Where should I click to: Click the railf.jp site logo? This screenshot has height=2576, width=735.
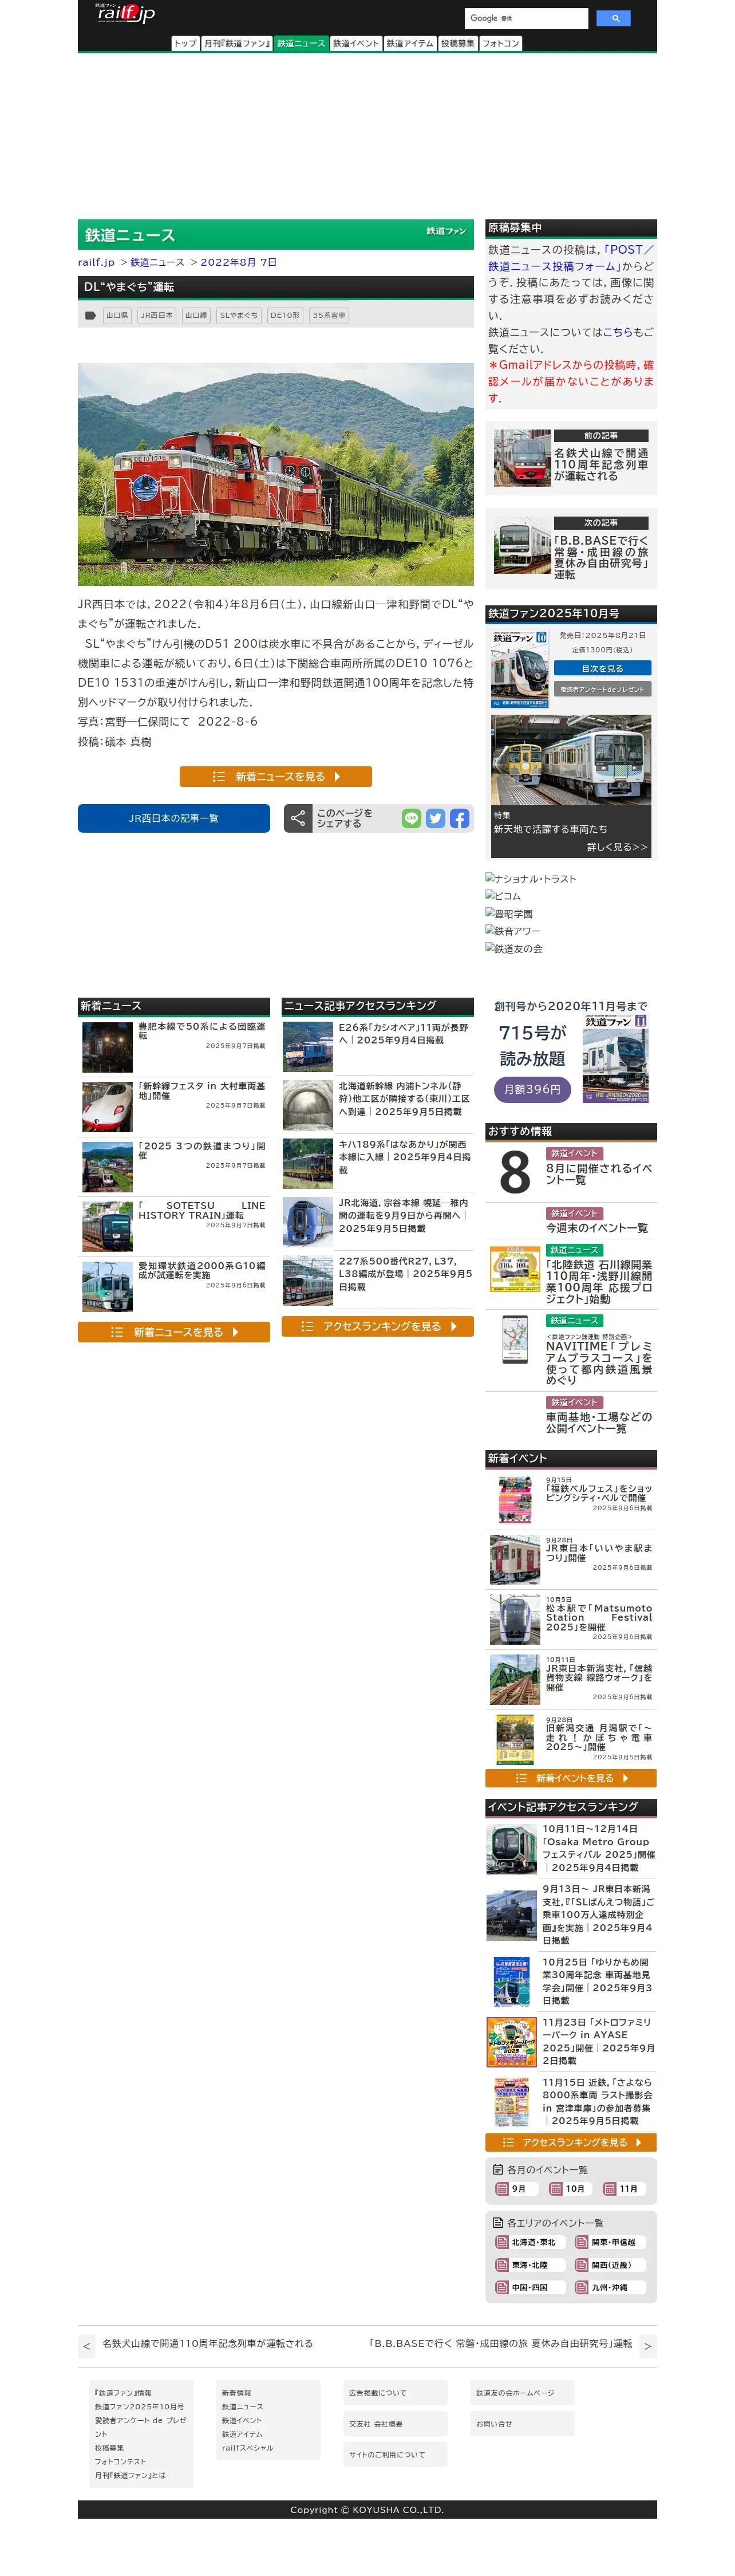click(x=125, y=13)
